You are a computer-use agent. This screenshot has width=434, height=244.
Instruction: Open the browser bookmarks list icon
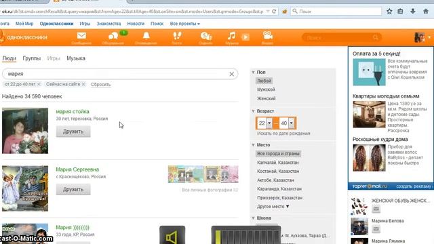[x=400, y=12]
